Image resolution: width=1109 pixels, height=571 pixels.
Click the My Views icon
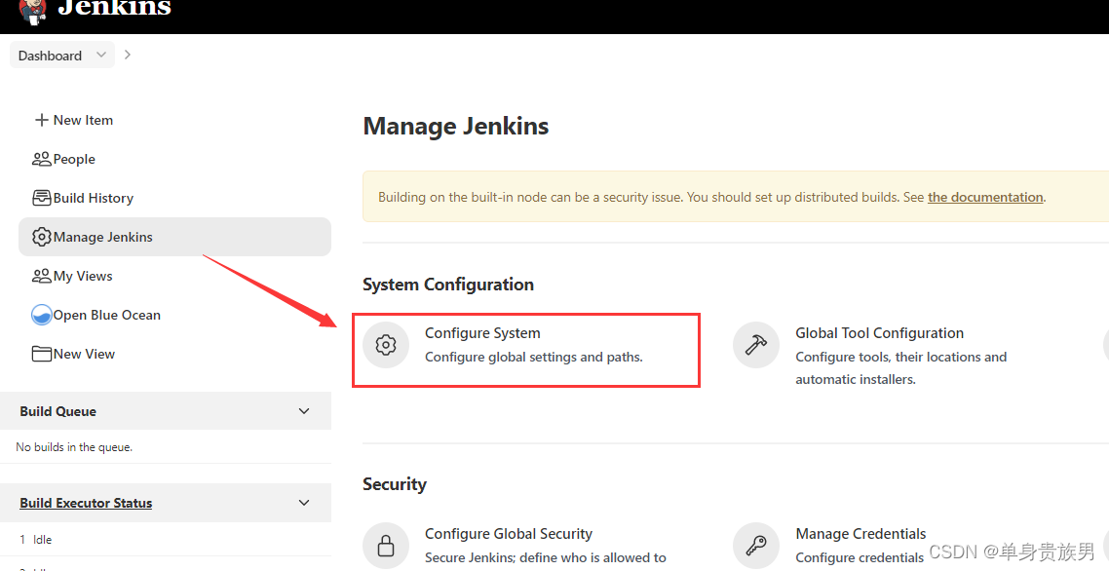42,276
